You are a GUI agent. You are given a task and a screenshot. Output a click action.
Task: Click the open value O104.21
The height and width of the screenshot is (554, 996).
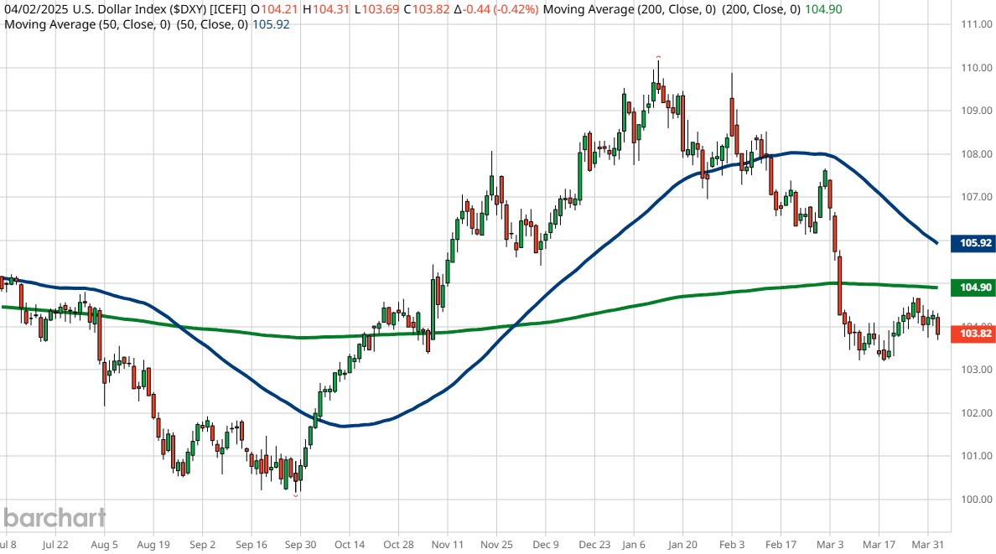[x=274, y=9]
